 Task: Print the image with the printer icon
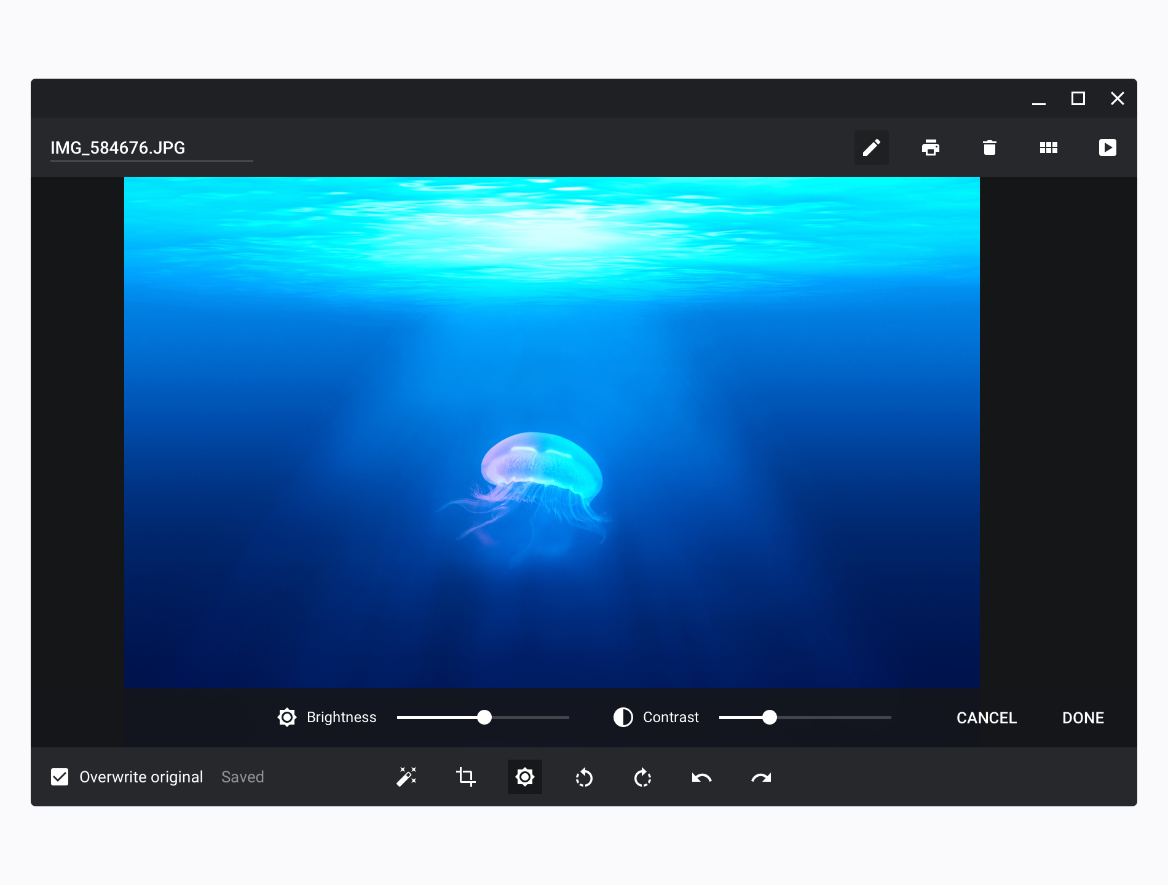(930, 147)
